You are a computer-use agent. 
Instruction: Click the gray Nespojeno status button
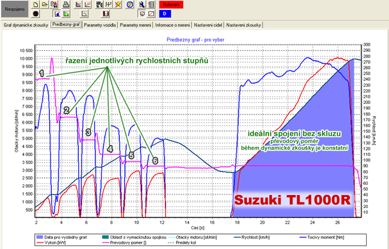15,9
